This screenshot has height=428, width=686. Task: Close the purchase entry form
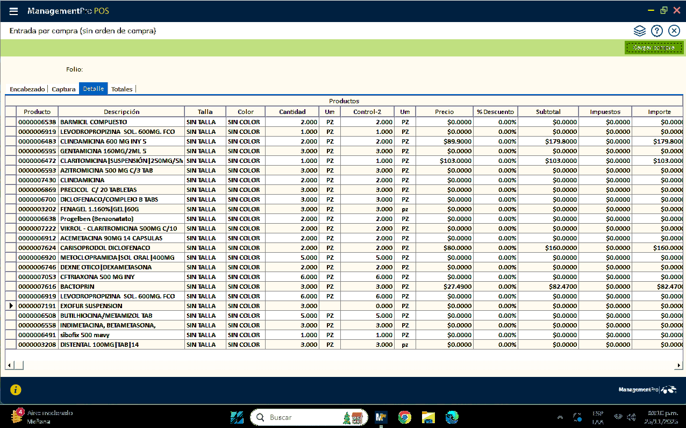pos(674,31)
